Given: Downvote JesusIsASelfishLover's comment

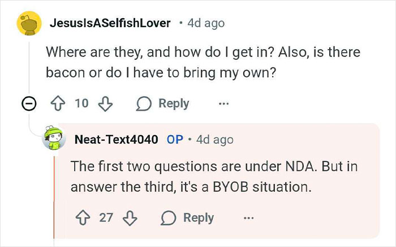Looking at the screenshot, I should (104, 104).
